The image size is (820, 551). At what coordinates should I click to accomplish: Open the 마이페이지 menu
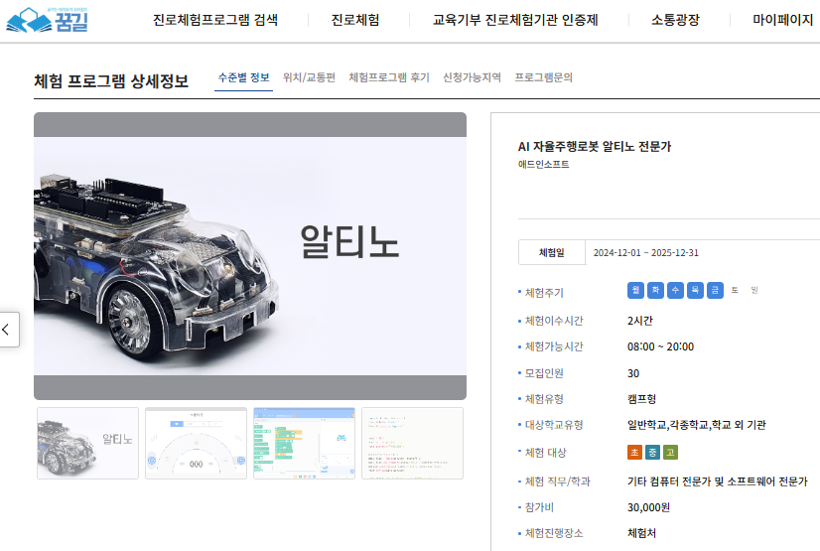[783, 21]
